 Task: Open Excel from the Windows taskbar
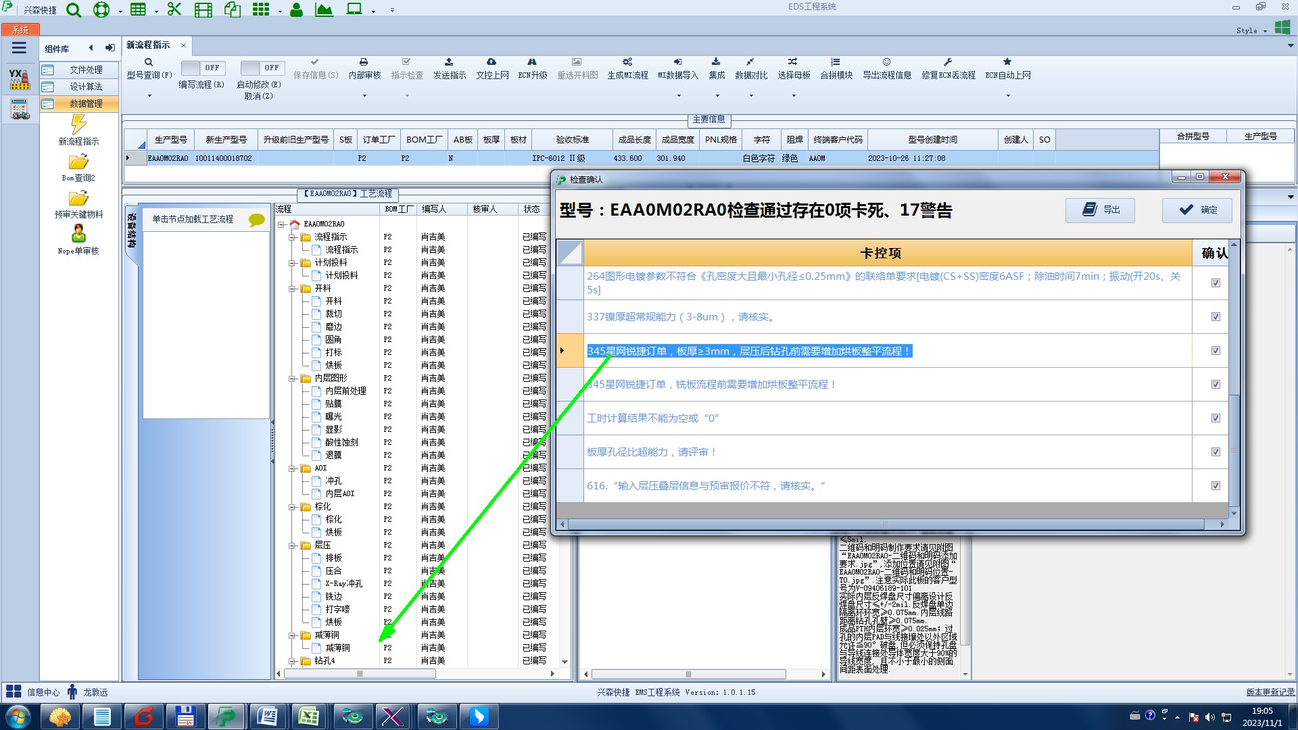309,716
